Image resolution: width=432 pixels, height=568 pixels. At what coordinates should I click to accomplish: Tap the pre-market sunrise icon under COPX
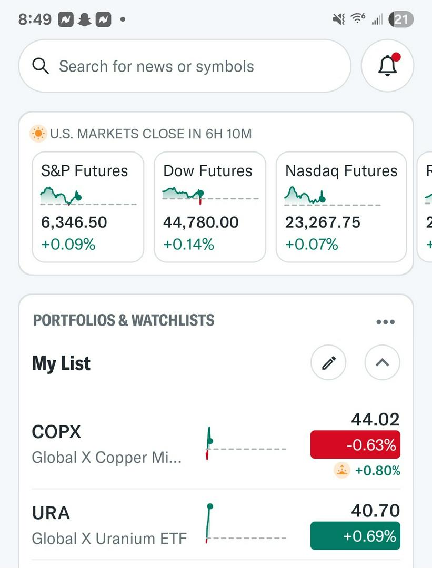tap(342, 470)
